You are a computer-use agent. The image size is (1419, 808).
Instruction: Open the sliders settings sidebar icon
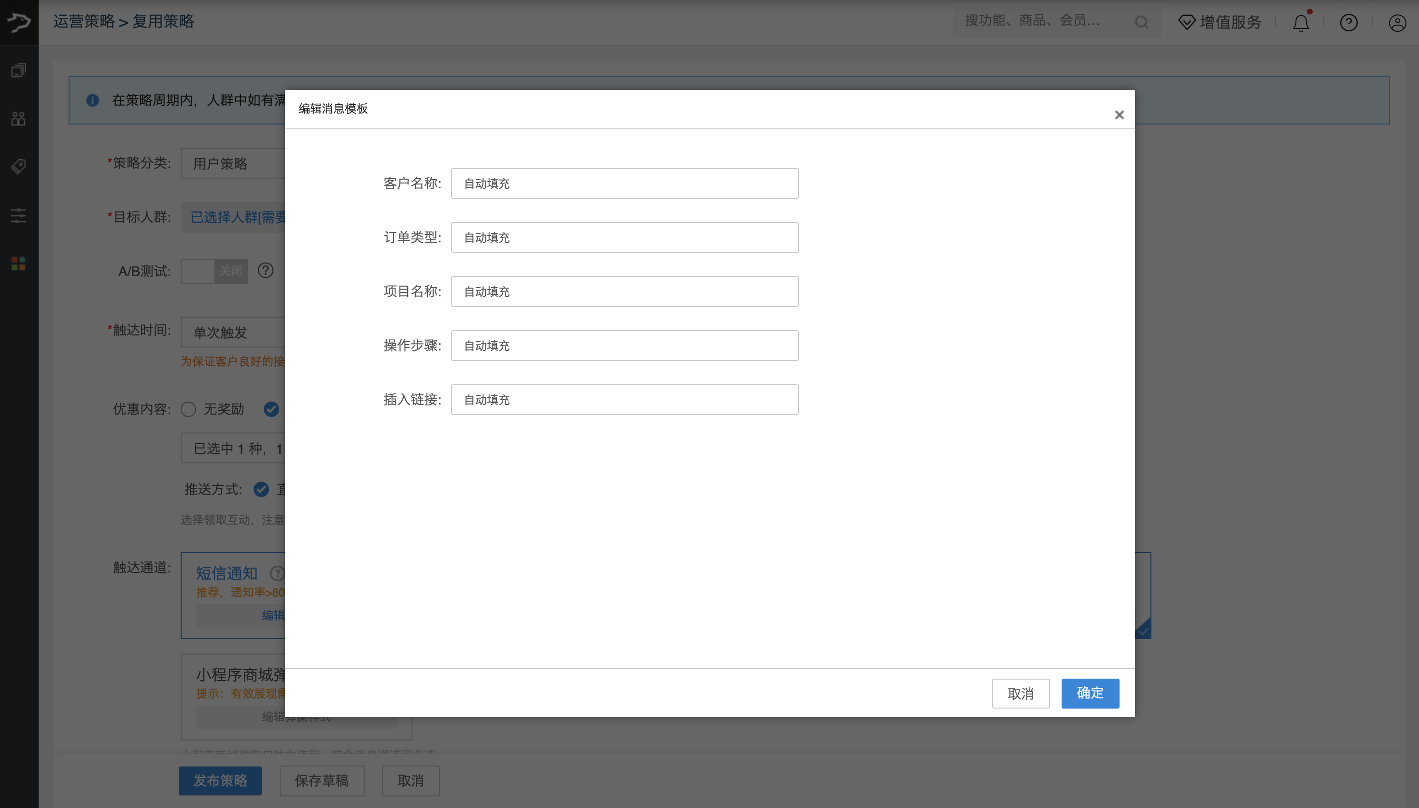(x=18, y=215)
